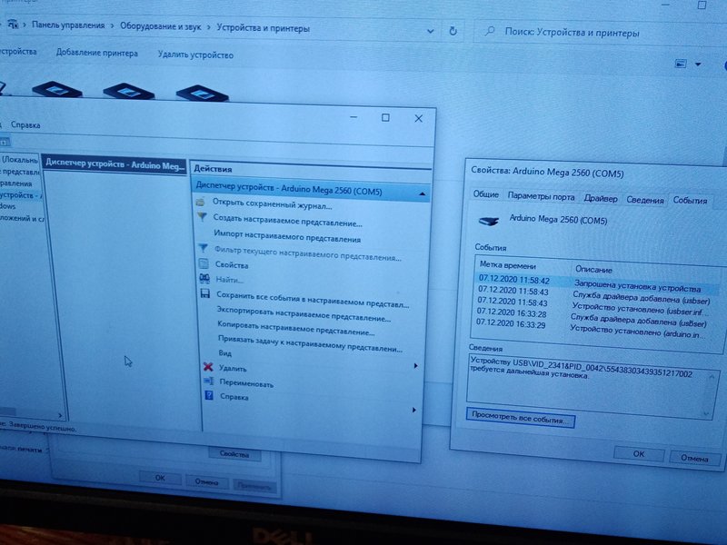The height and width of the screenshot is (545, 727).
Task: Click Добавление принтера in the toolbar
Action: [x=97, y=54]
